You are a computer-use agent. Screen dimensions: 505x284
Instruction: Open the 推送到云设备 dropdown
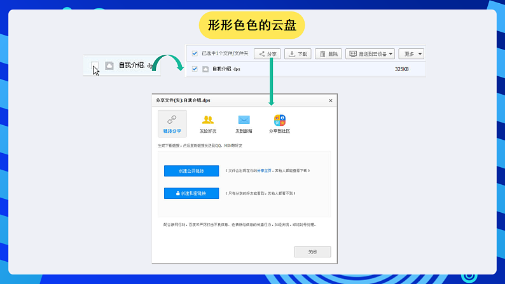point(370,54)
